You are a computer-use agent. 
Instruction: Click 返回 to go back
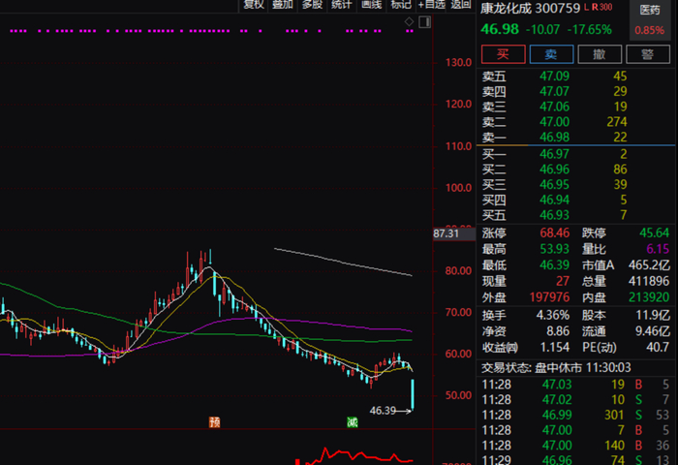click(x=461, y=5)
